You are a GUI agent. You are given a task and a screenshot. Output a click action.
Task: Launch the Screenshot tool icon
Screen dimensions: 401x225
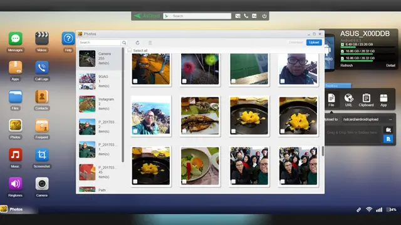(42, 154)
